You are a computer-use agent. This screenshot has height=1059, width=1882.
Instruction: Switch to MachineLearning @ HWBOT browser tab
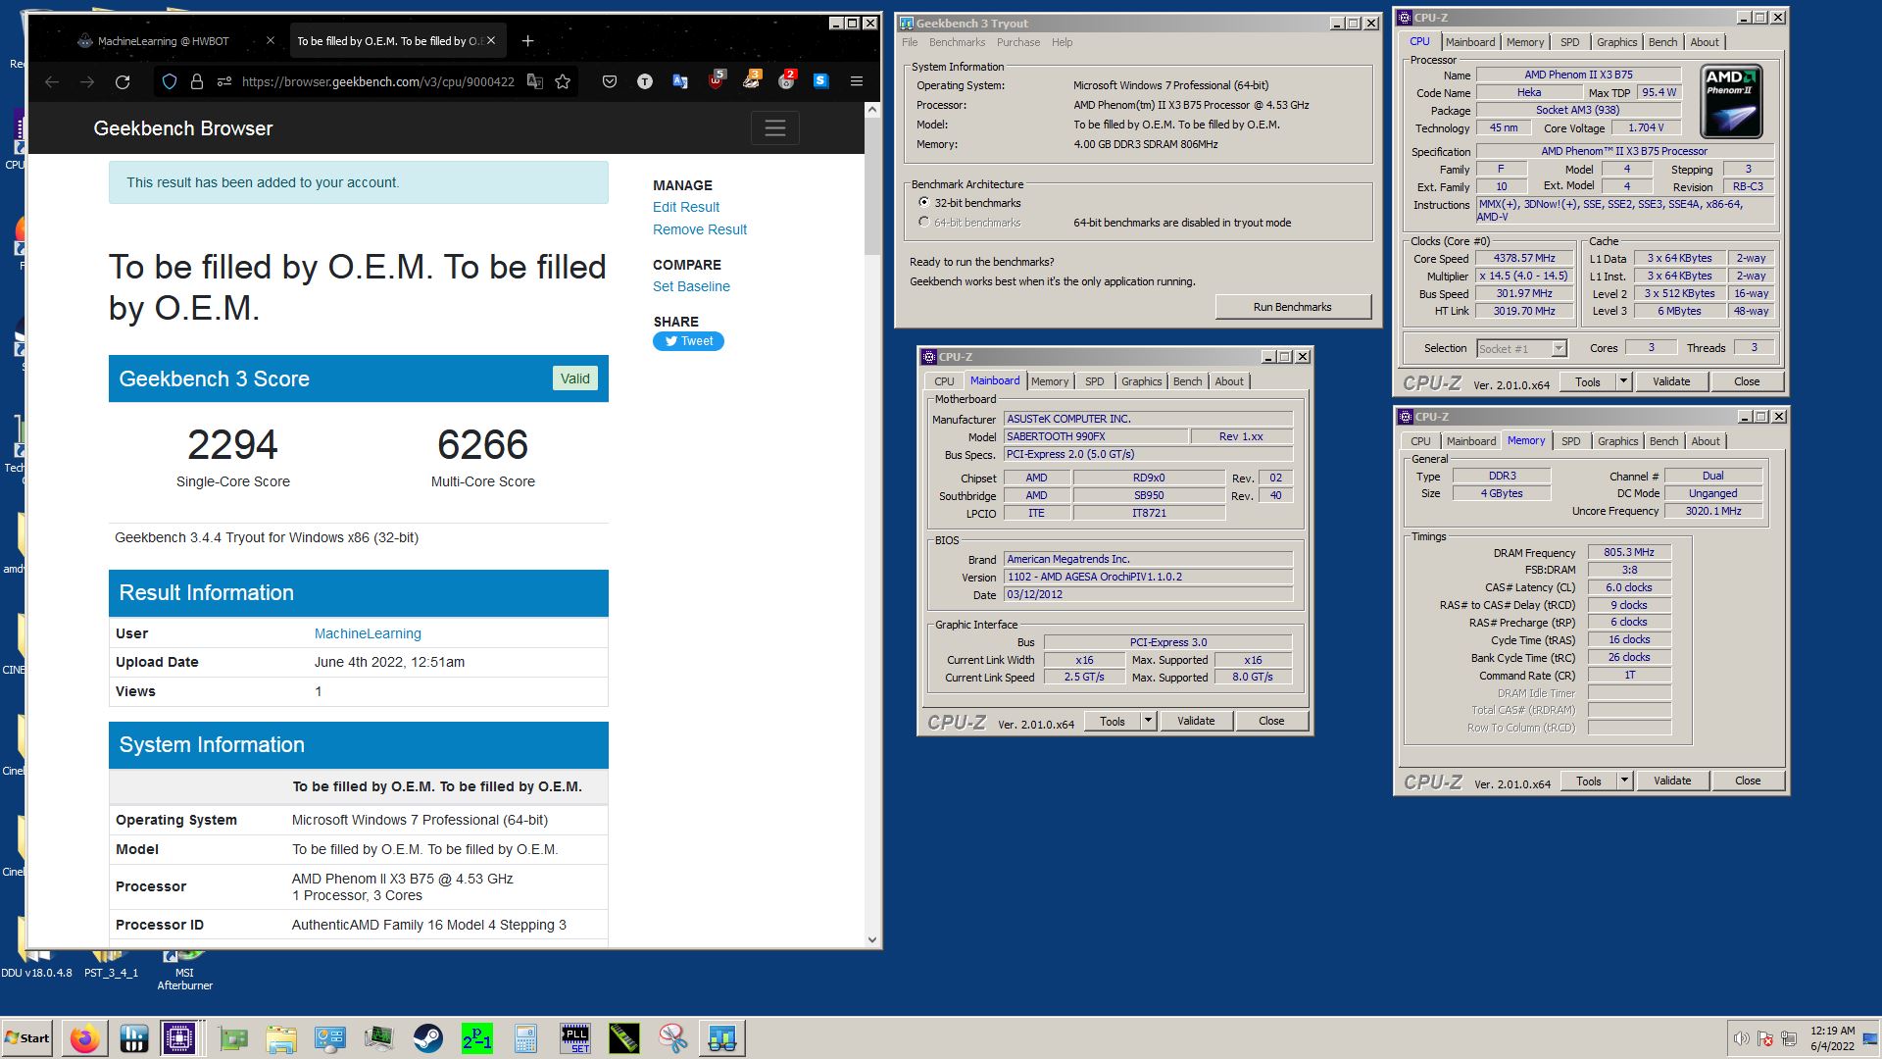pyautogui.click(x=163, y=41)
